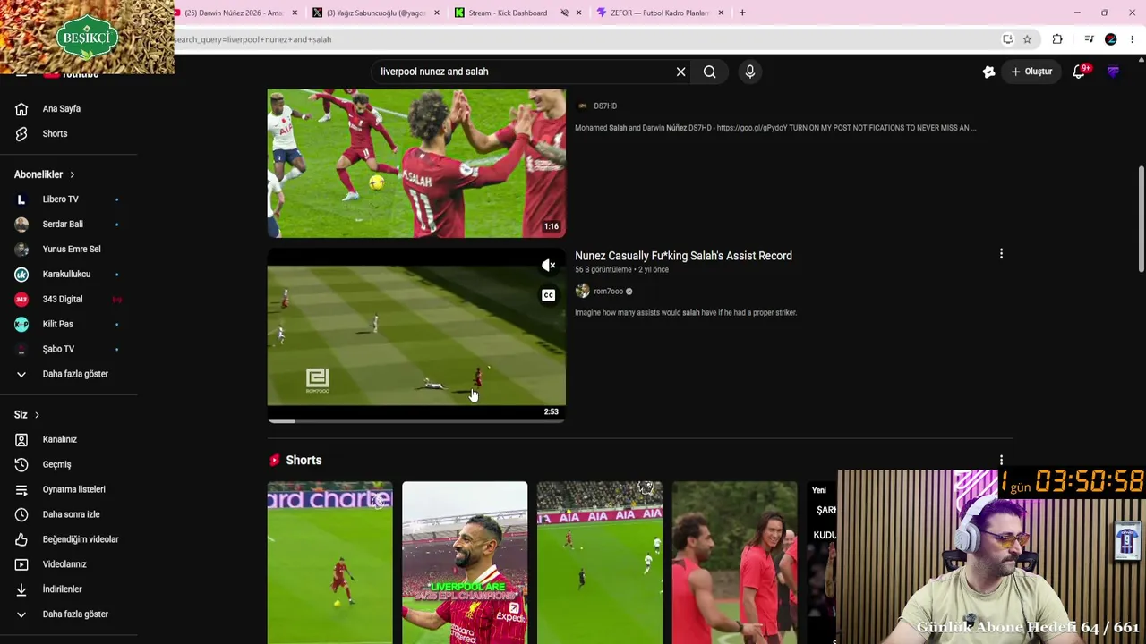Open the rom7ooo channel name link

(x=608, y=292)
